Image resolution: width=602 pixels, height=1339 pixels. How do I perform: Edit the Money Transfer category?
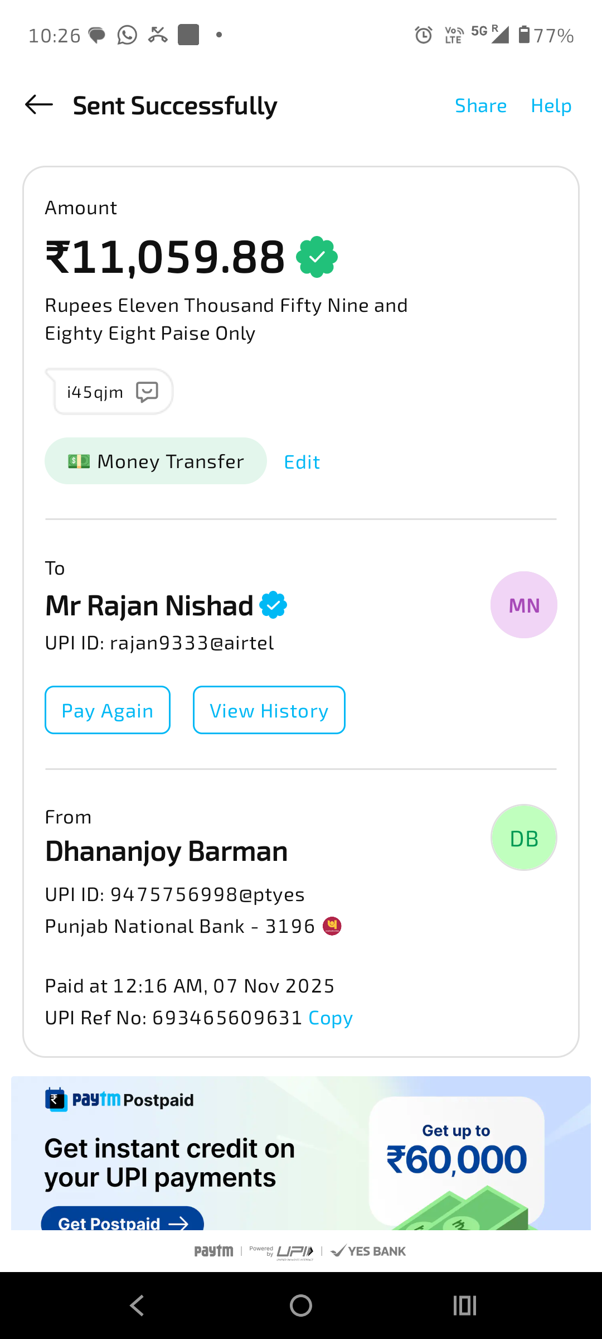click(302, 462)
